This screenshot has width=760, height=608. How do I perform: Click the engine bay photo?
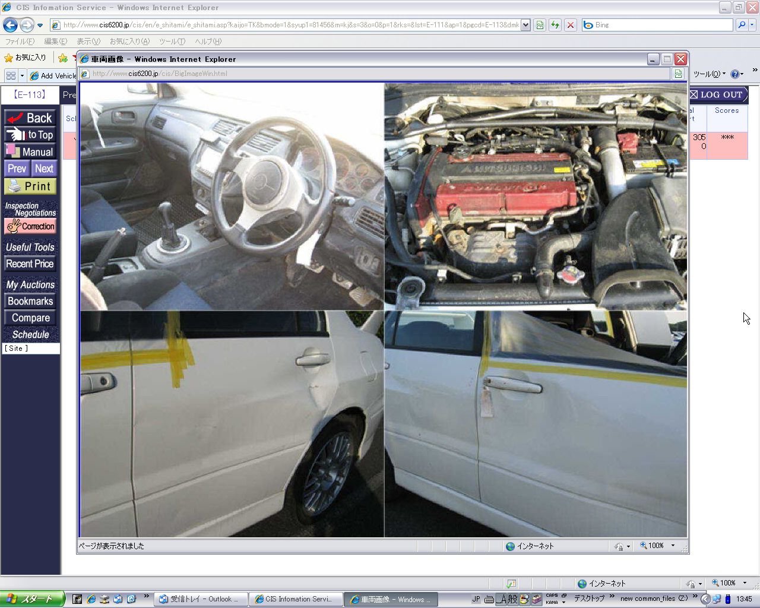point(536,196)
